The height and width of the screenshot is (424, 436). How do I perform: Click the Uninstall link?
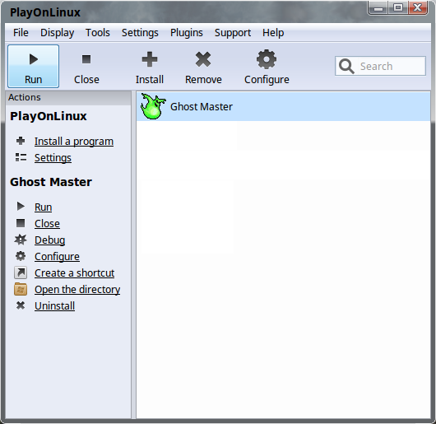55,305
